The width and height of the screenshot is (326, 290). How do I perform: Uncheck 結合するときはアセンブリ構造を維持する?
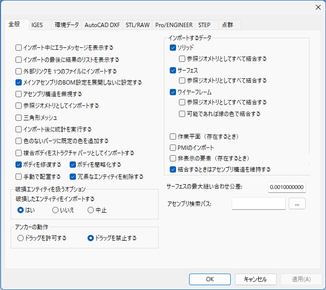(x=173, y=169)
